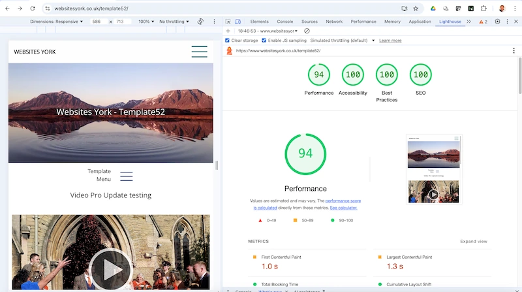Open the Template Menu hamburger
Image resolution: width=522 pixels, height=292 pixels.
(127, 176)
